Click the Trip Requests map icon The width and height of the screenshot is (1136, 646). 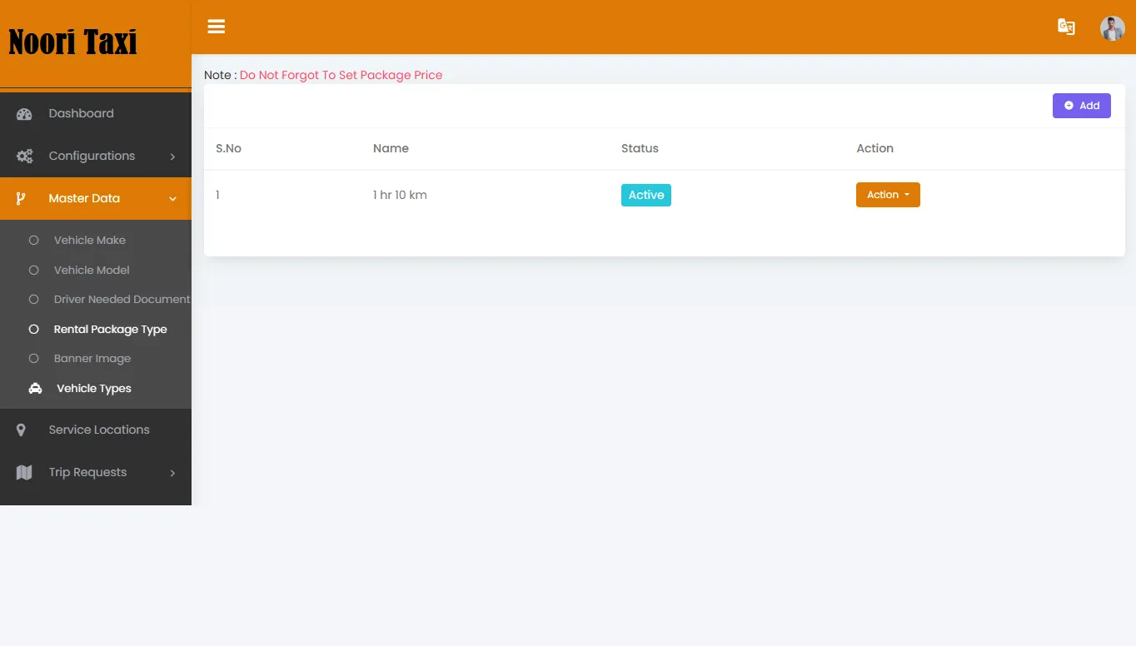pyautogui.click(x=23, y=472)
